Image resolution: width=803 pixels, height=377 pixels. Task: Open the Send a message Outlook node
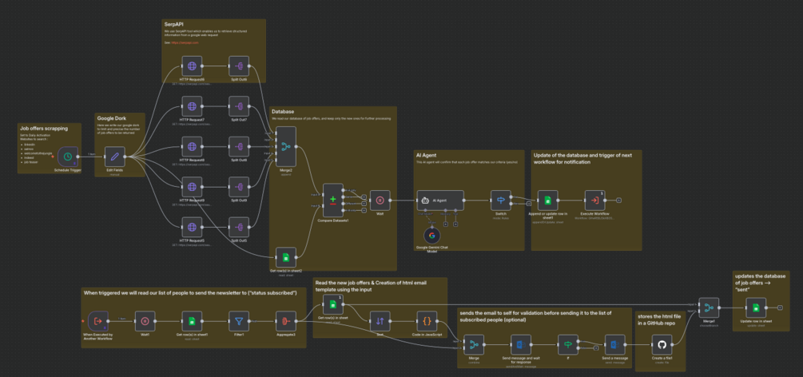tap(615, 345)
